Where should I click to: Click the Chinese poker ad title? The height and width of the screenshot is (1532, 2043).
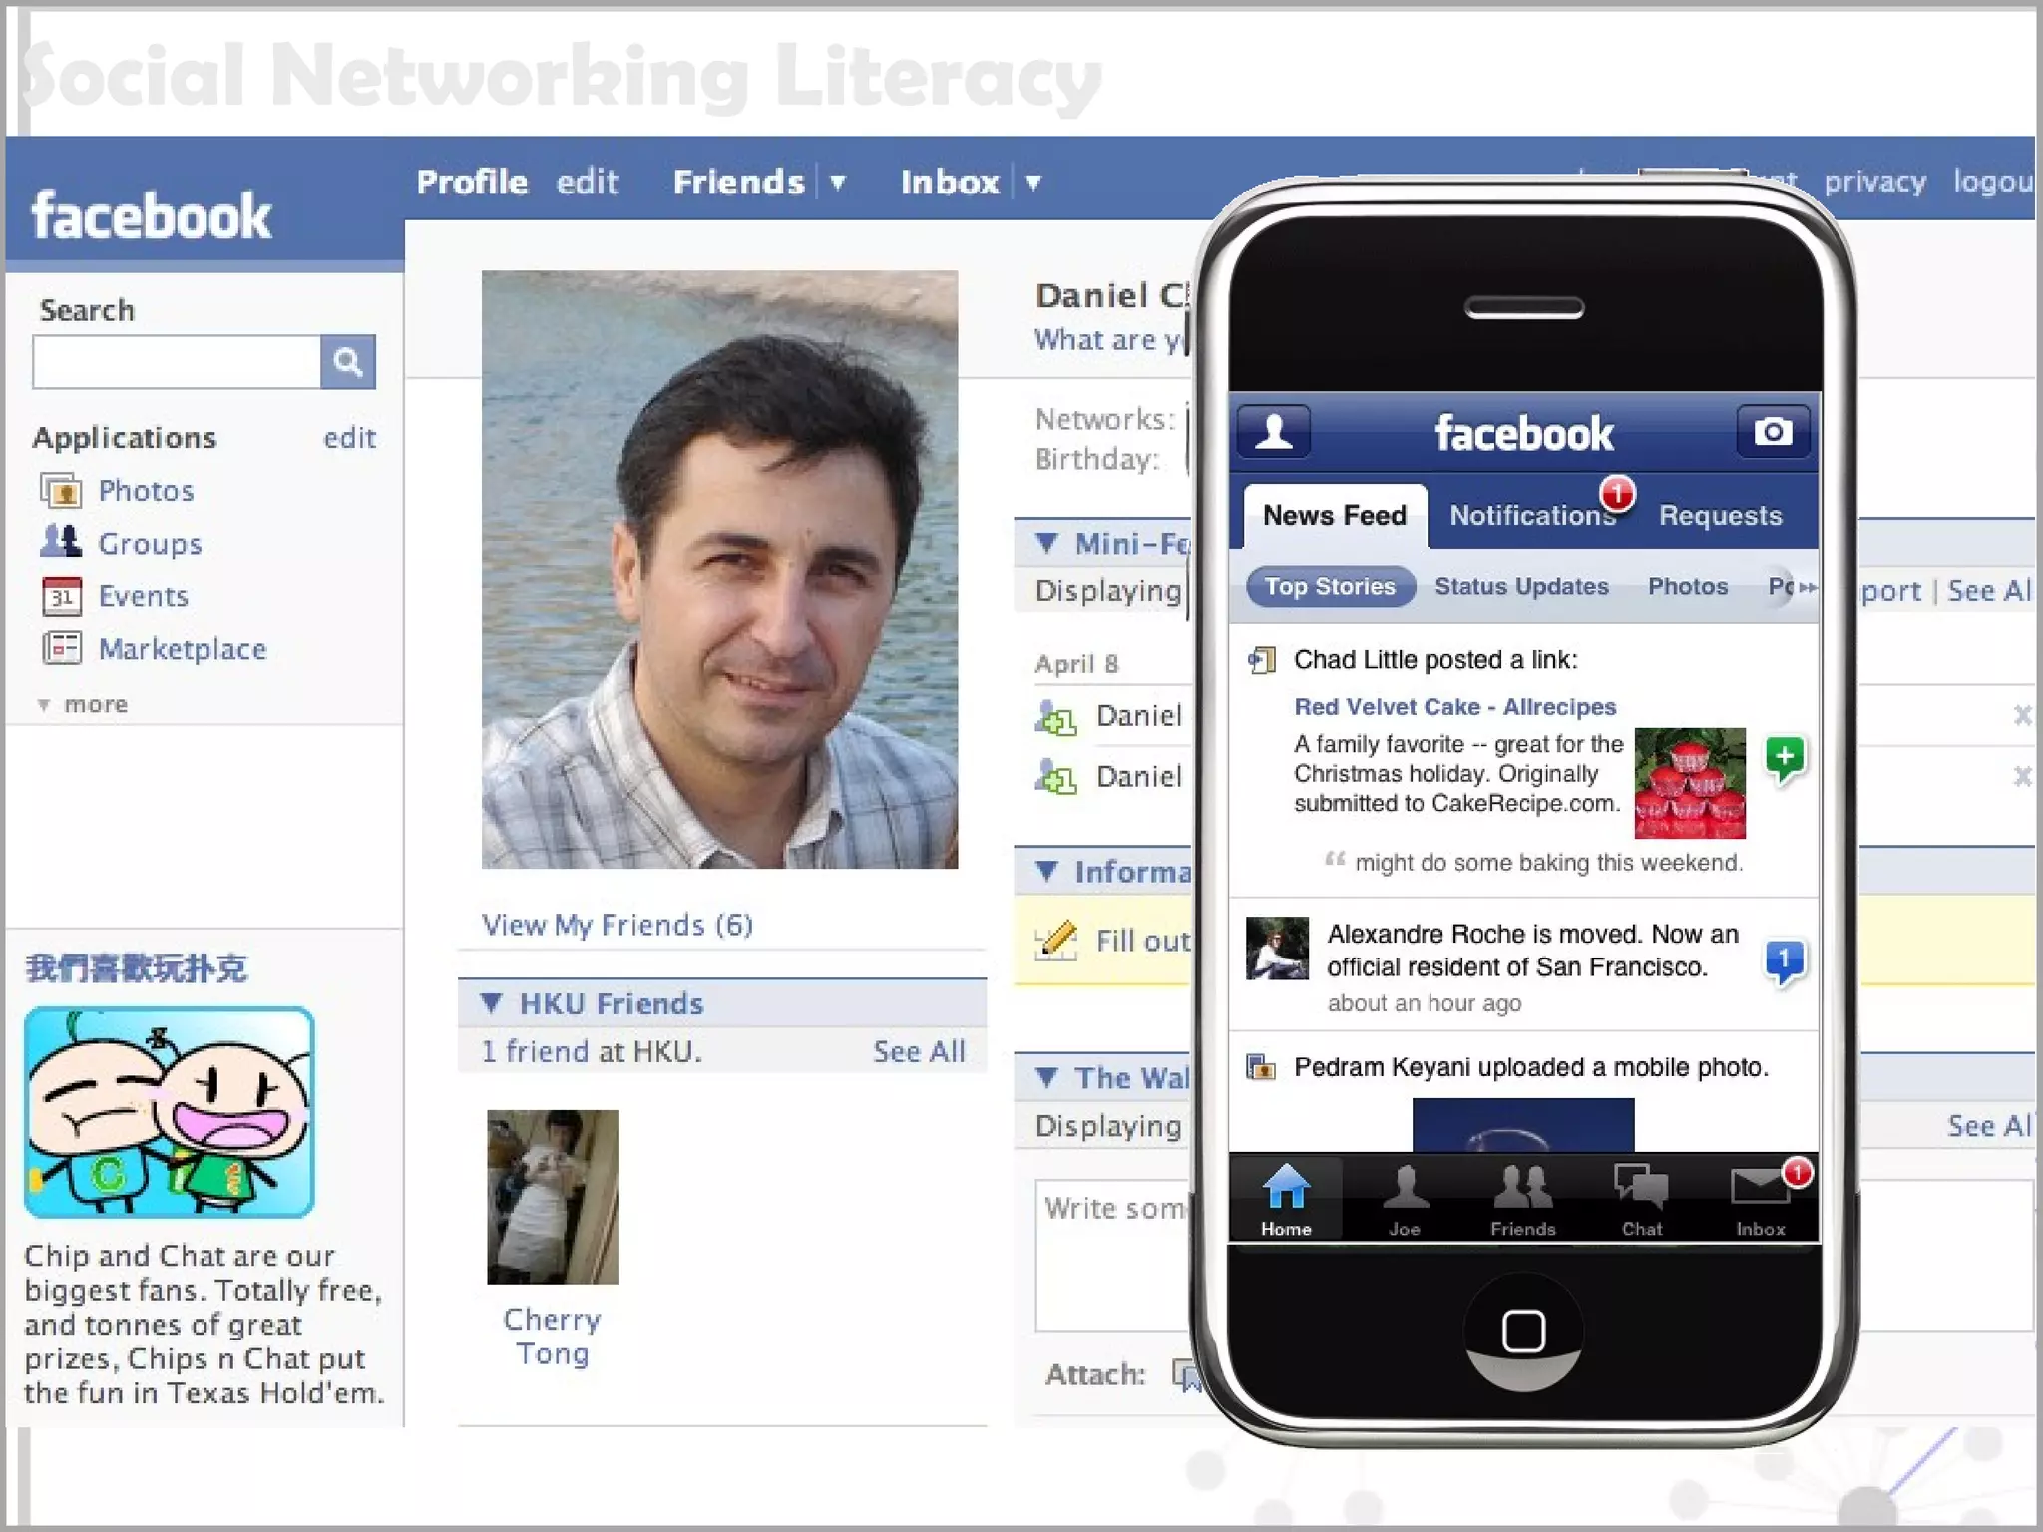[x=136, y=968]
